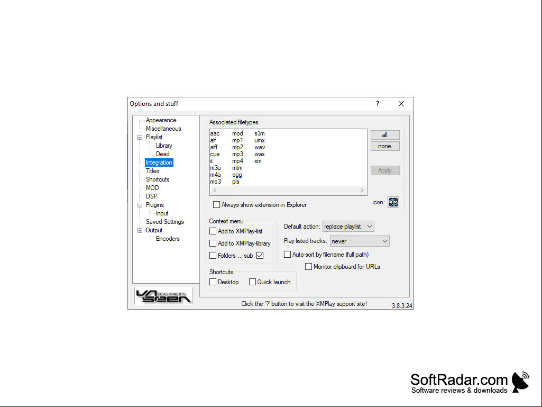Select the m3u filetype
542x407 pixels.
(215, 168)
